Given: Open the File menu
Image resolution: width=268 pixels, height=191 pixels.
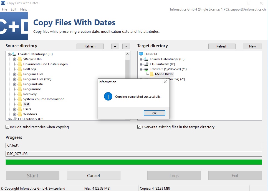Looking at the screenshot, I should (4, 9).
